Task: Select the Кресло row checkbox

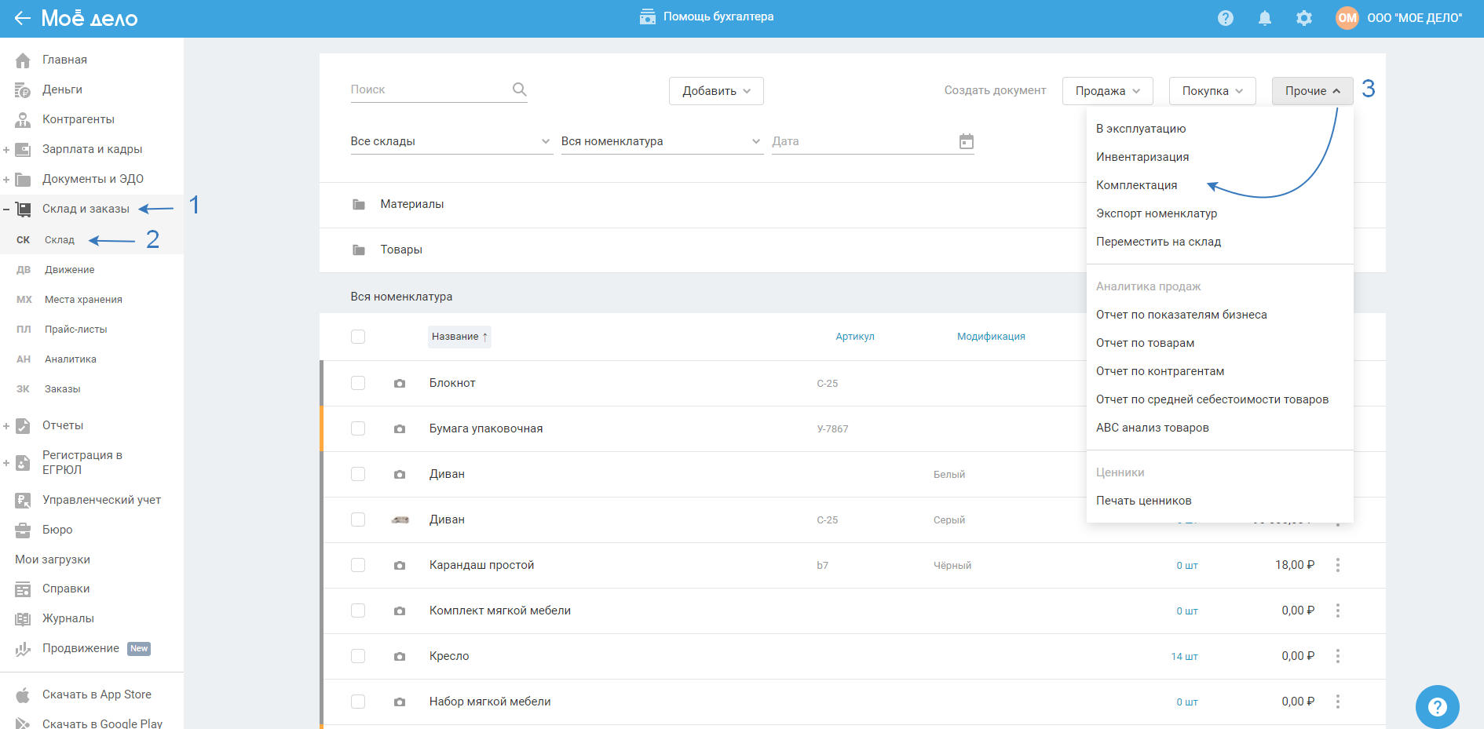Action: point(358,656)
